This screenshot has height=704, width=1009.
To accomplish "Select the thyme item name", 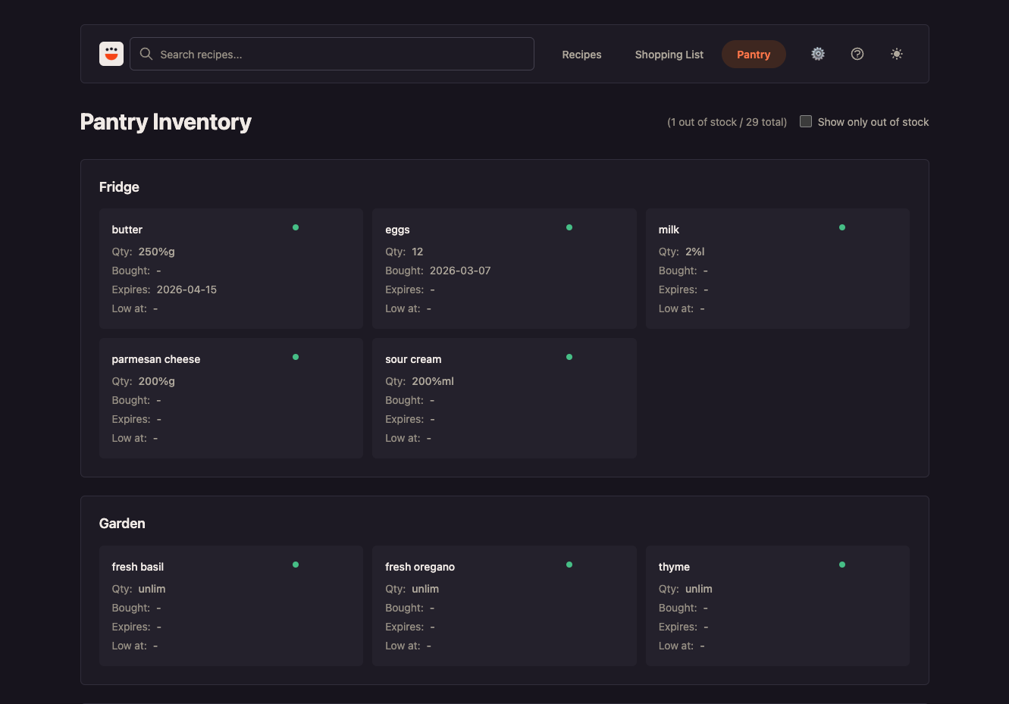I will point(674,567).
